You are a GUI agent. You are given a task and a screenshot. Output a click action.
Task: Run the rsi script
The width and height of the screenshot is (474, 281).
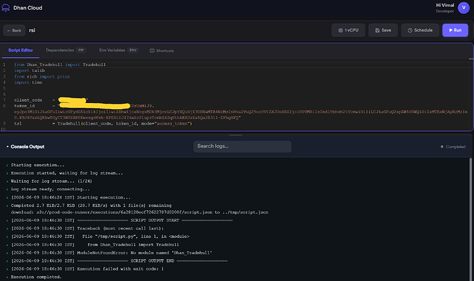pos(455,30)
